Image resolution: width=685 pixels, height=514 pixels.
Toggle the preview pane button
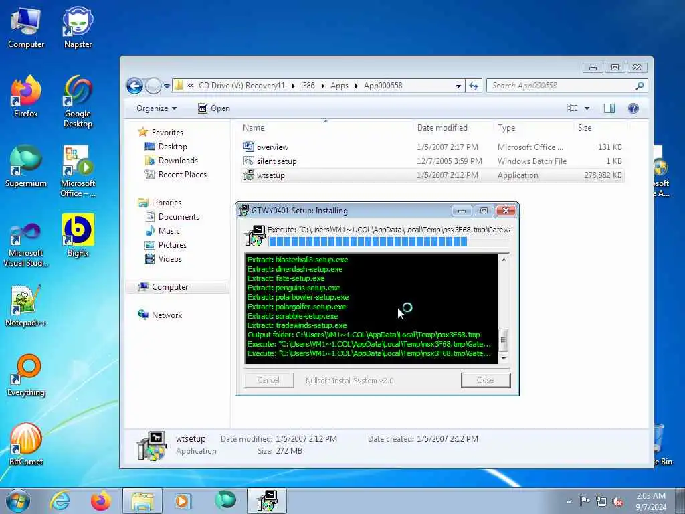coord(609,108)
